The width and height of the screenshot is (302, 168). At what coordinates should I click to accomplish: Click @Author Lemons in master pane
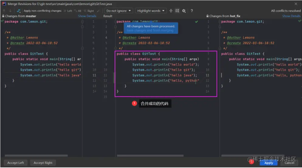(24, 38)
